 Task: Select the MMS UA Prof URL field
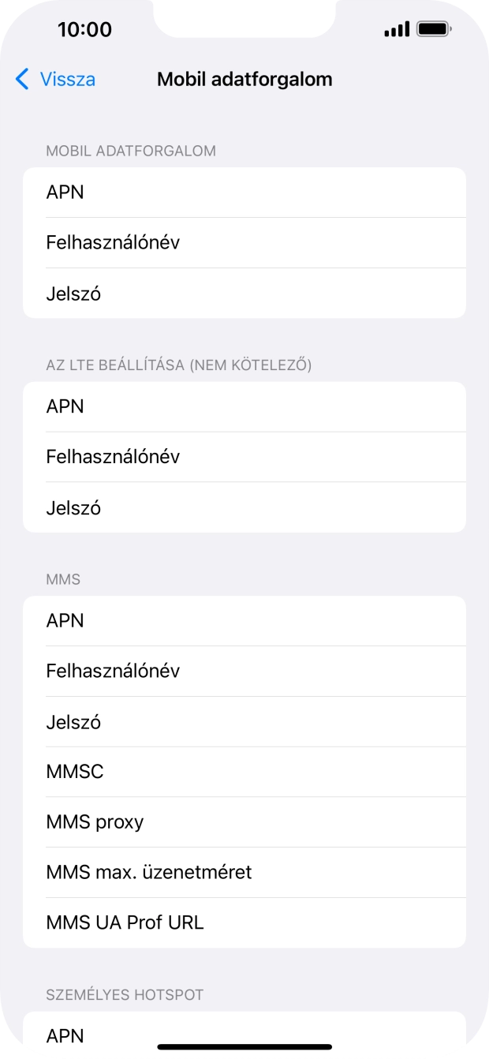click(x=244, y=922)
